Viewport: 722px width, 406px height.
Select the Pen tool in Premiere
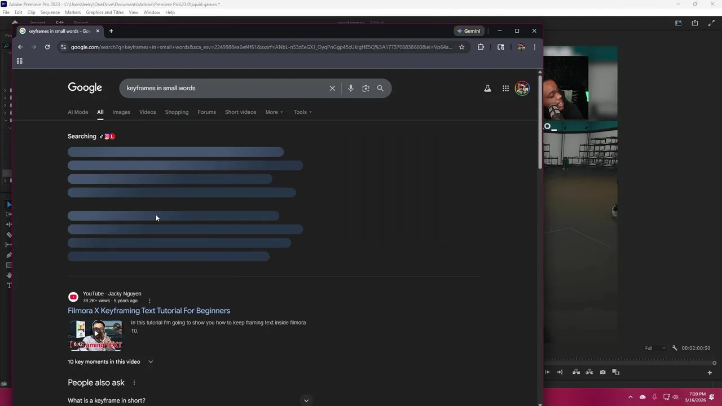click(9, 255)
